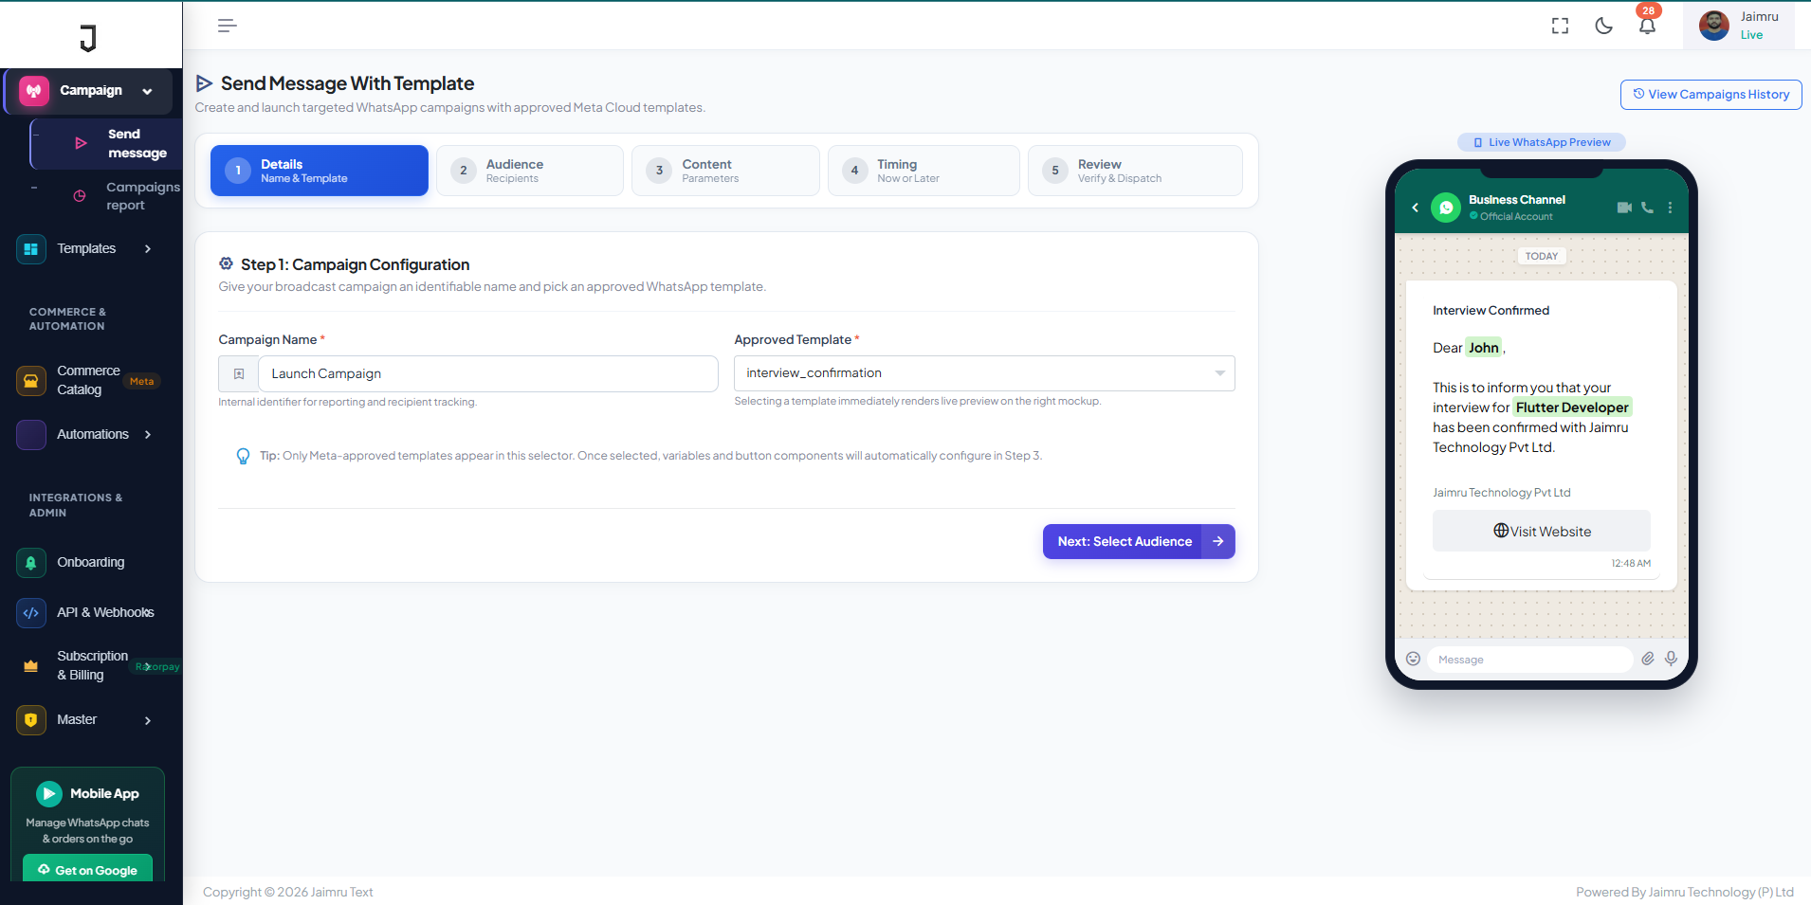Expand the Master submenu arrow
This screenshot has width=1811, height=905.
tap(147, 720)
